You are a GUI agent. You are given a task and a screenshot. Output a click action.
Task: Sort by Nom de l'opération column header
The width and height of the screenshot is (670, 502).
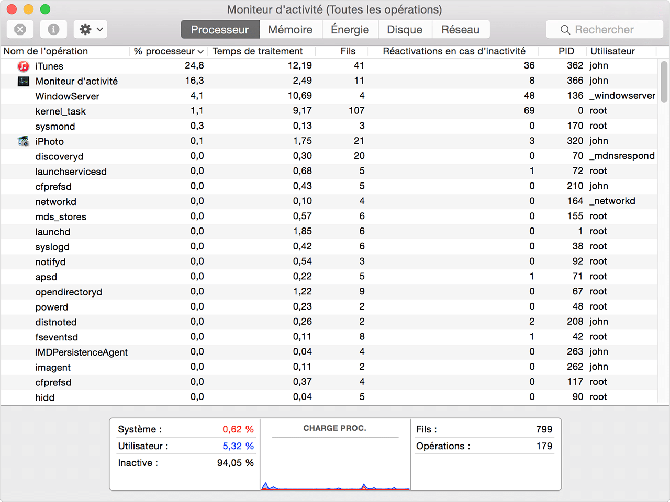tap(46, 51)
